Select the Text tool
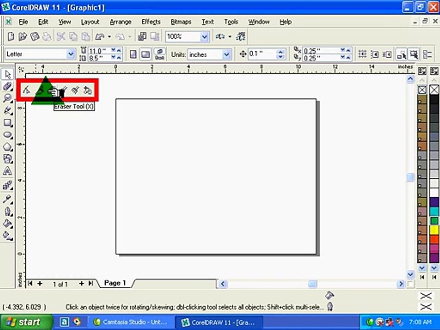Screen dimensions: 440x330 [x=8, y=171]
